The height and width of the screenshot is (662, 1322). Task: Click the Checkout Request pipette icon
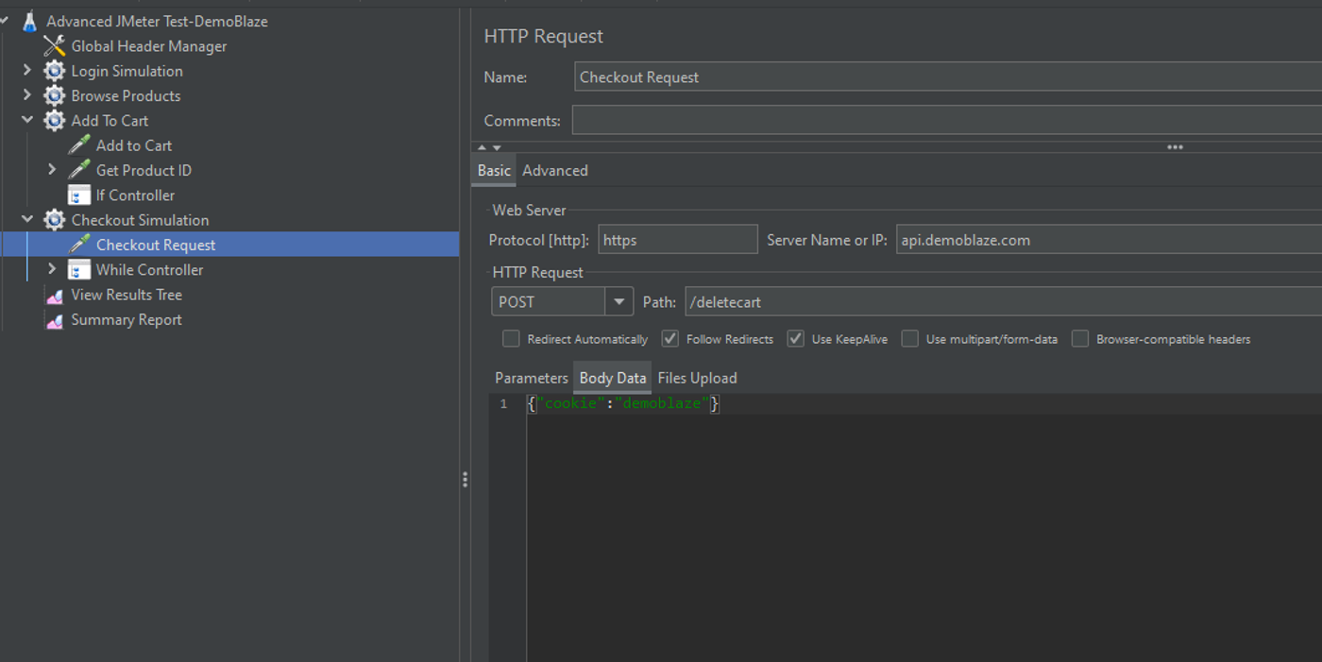tap(79, 245)
